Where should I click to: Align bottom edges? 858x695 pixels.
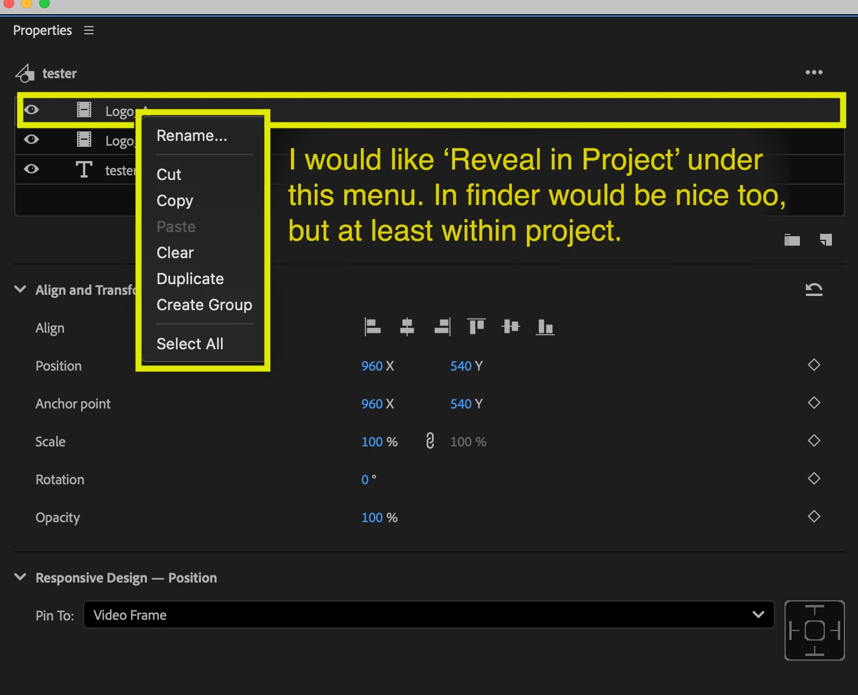(x=545, y=327)
